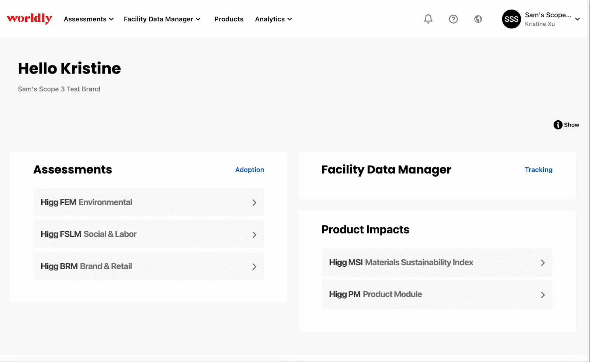Image resolution: width=590 pixels, height=362 pixels.
Task: Click the chevron on Higg PM row
Action: pos(542,295)
